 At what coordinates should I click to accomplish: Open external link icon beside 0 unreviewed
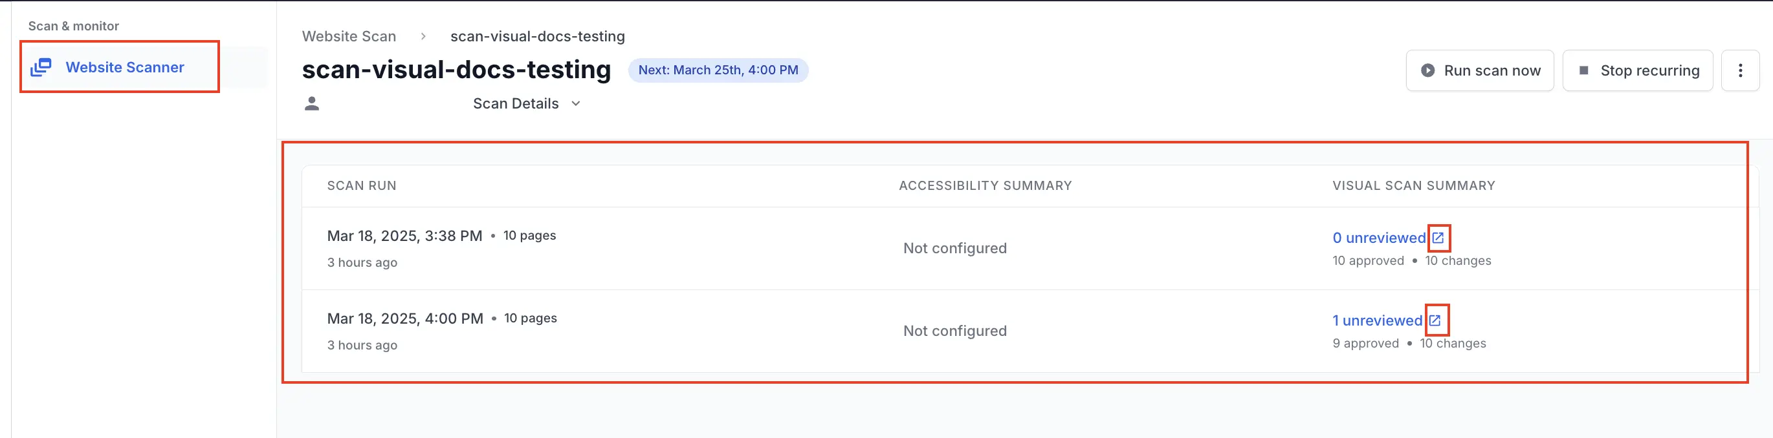click(1438, 238)
